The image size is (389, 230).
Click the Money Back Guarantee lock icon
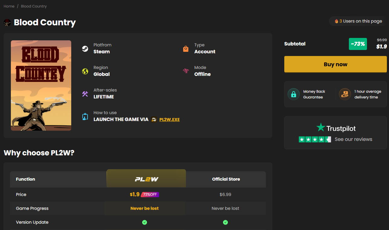point(293,94)
